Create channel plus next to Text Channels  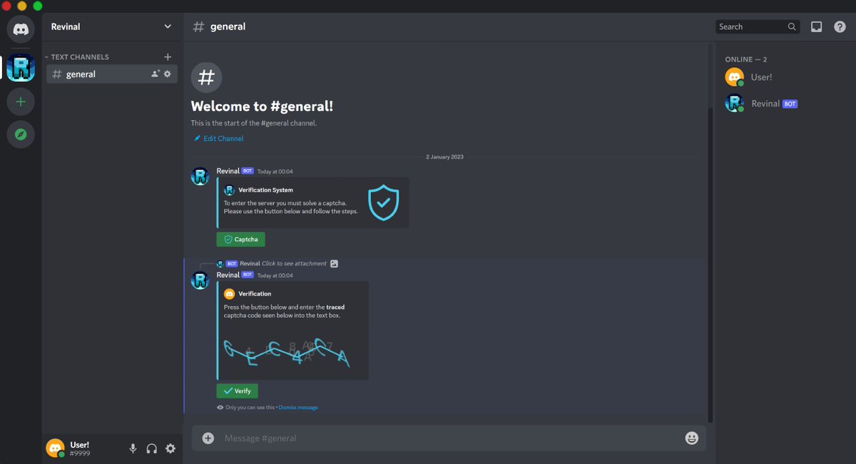pyautogui.click(x=168, y=57)
